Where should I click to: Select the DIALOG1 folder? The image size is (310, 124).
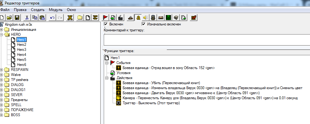pyautogui.click(x=18, y=90)
